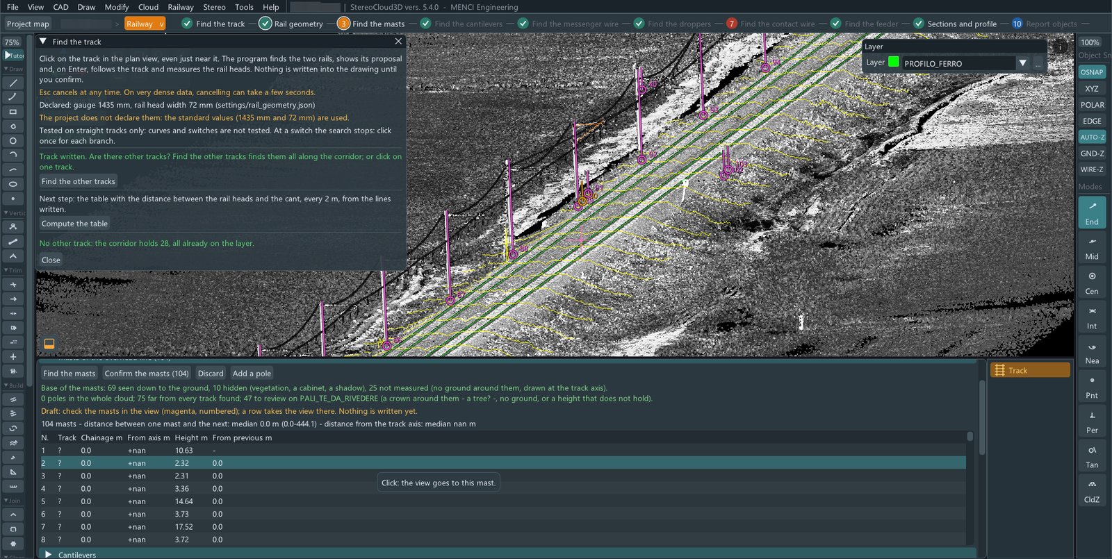Click Find the other tracks button
Image resolution: width=1112 pixels, height=559 pixels.
click(x=78, y=181)
